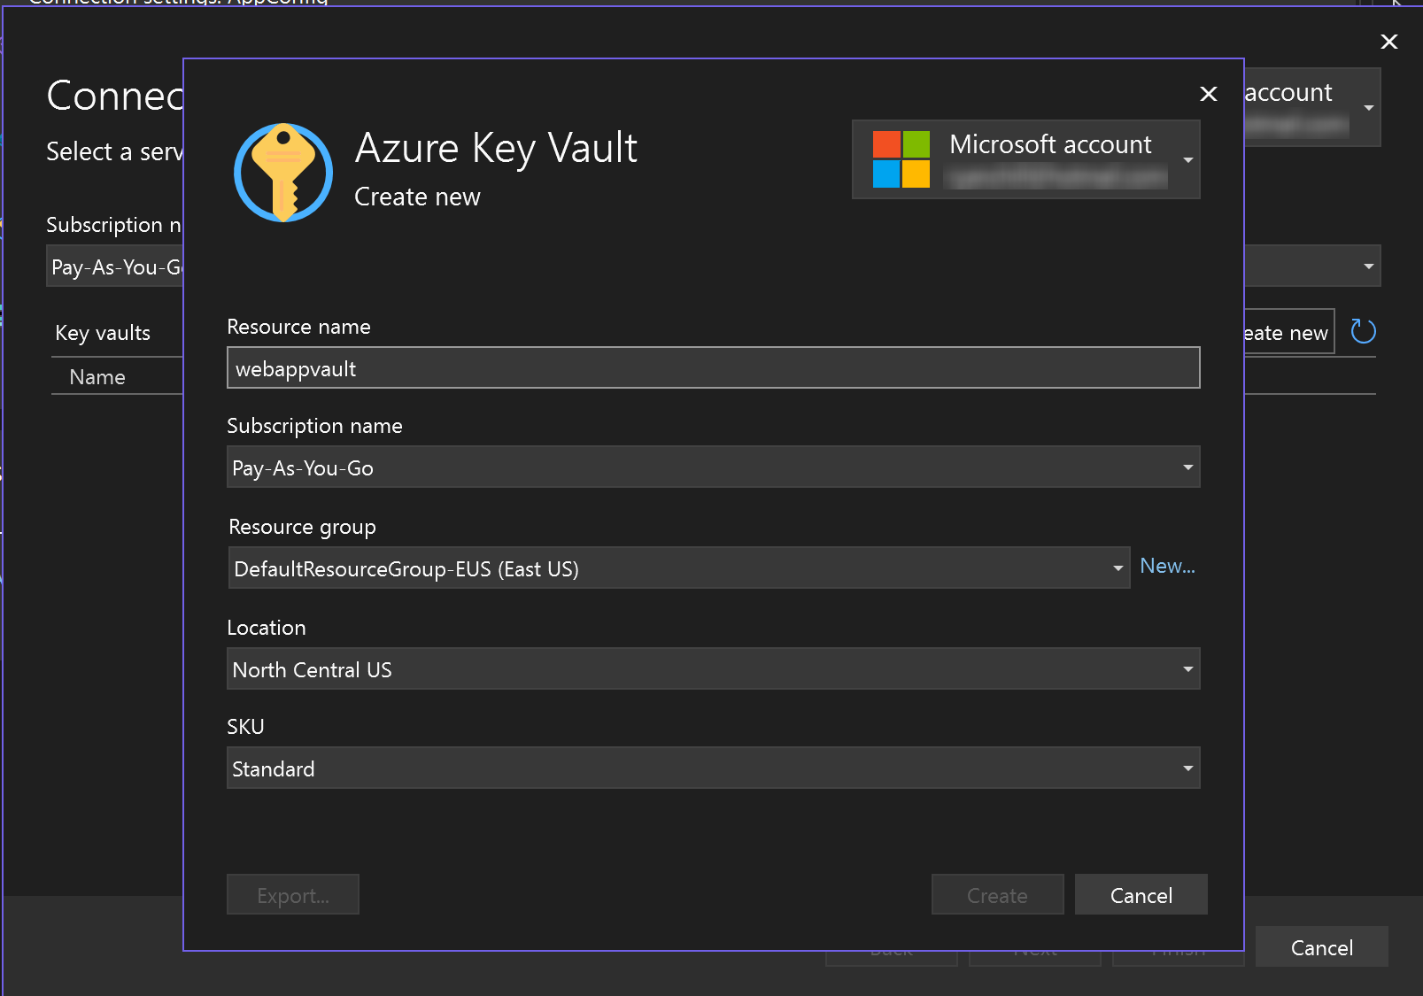Click the New... resource group link

click(1167, 566)
